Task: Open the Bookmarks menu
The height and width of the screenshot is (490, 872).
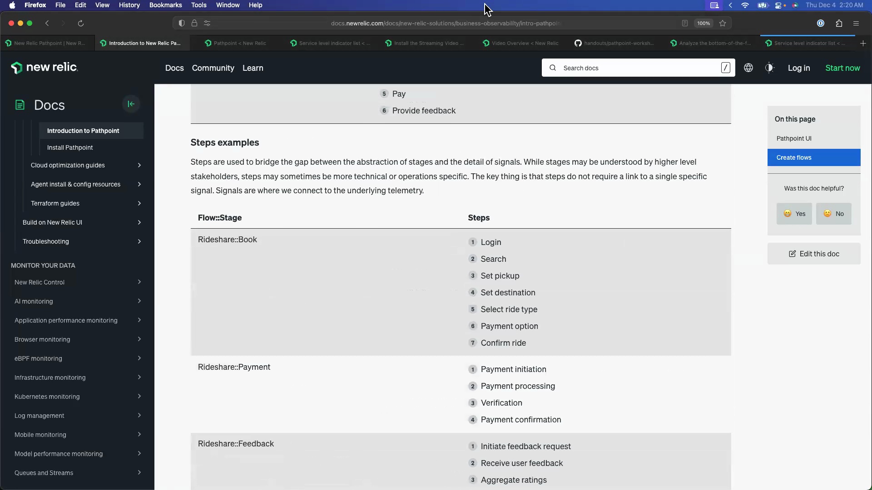Action: coord(165,5)
